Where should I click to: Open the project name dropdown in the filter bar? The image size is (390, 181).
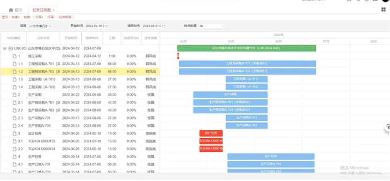pyautogui.click(x=40, y=26)
